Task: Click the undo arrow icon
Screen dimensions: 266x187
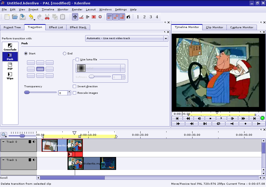Action: 31,17
